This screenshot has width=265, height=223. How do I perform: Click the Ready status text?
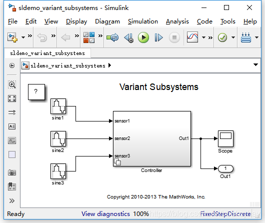[x=15, y=214]
